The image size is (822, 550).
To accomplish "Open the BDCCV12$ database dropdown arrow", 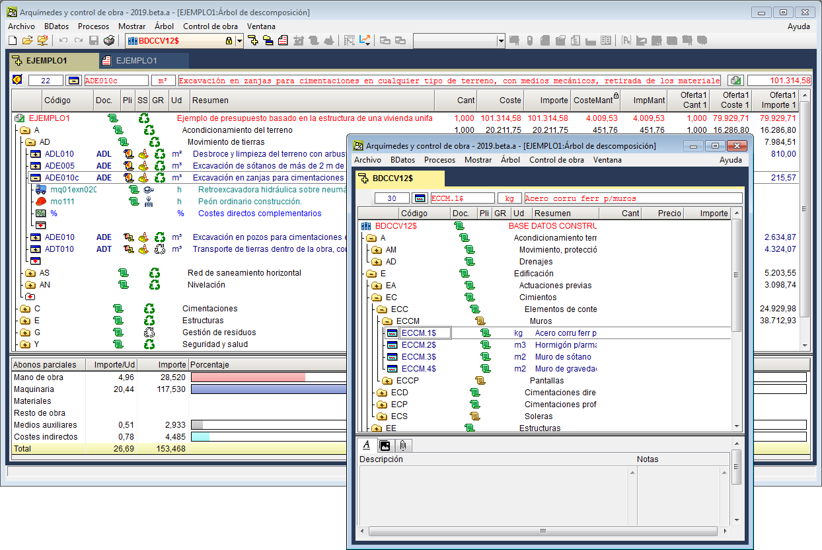I will pyautogui.click(x=239, y=41).
